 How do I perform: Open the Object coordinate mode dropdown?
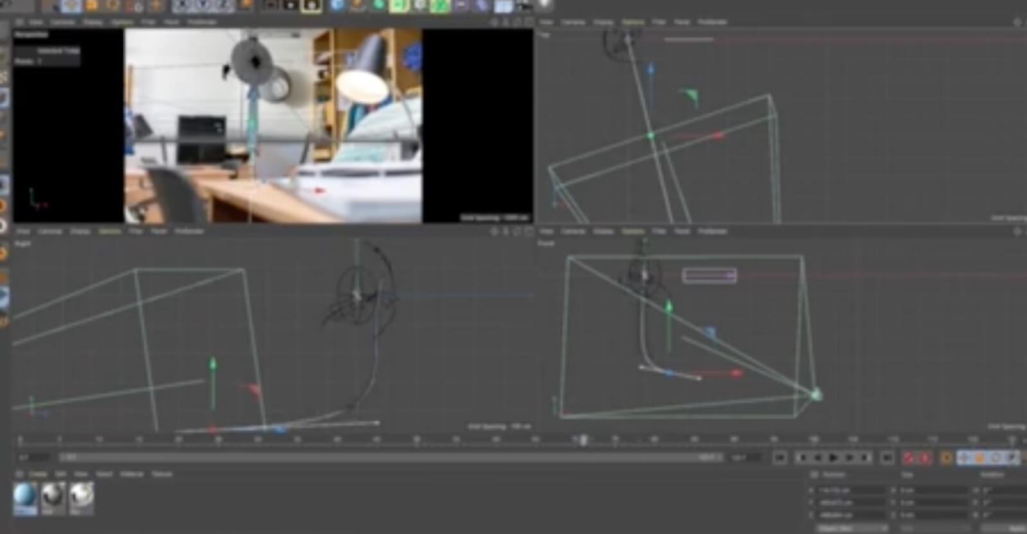pyautogui.click(x=852, y=529)
